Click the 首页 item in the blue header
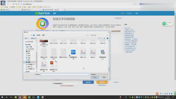 (x=54, y=13)
